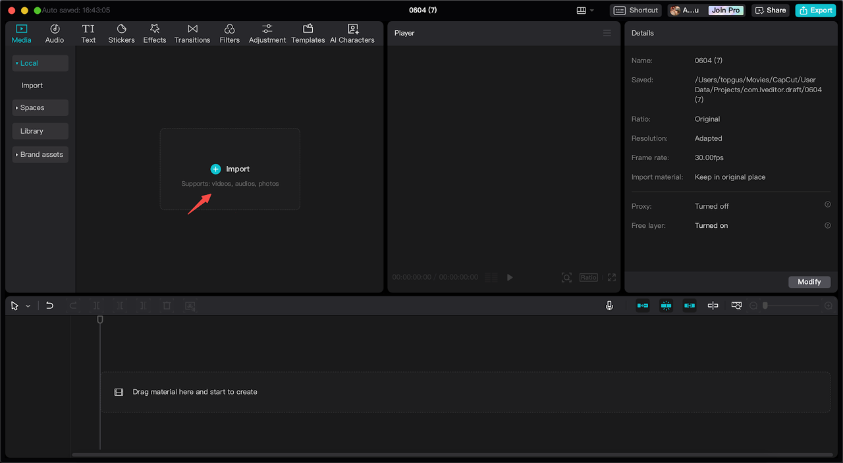The height and width of the screenshot is (463, 843).
Task: Zoom in the timeline
Action: pos(829,306)
